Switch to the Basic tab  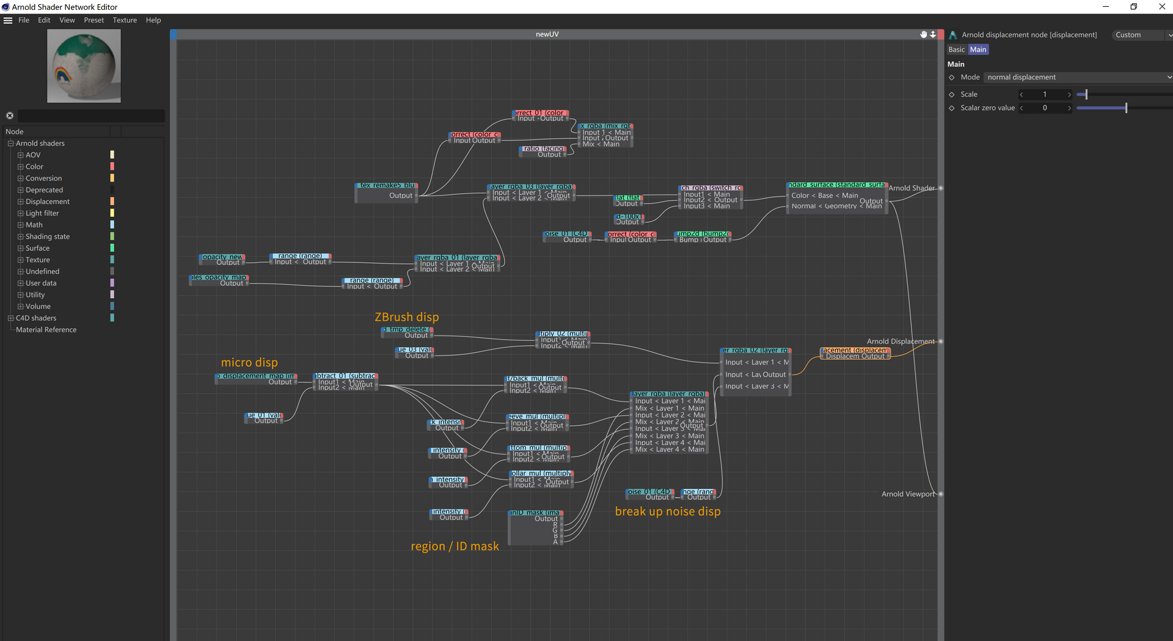pos(956,49)
